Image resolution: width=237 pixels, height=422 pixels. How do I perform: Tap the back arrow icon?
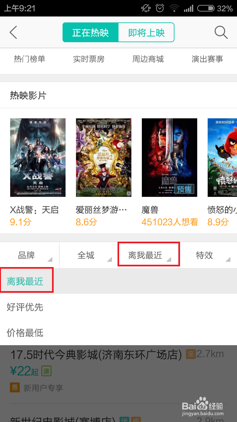[13, 32]
